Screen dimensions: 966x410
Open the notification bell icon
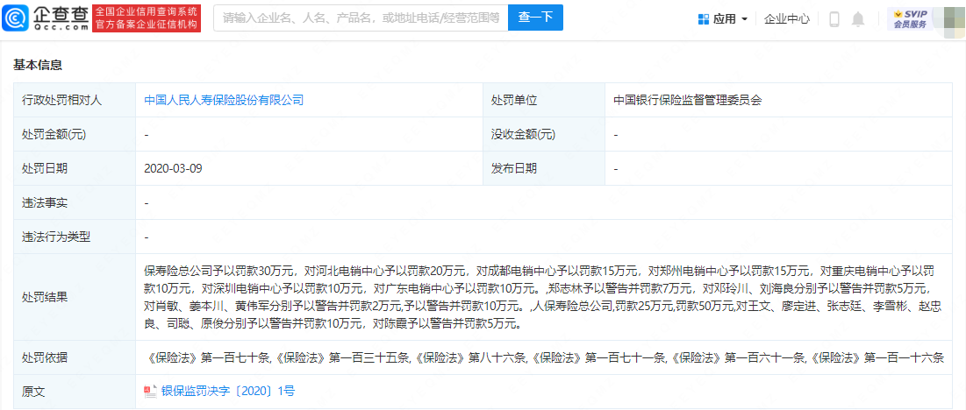click(x=857, y=19)
